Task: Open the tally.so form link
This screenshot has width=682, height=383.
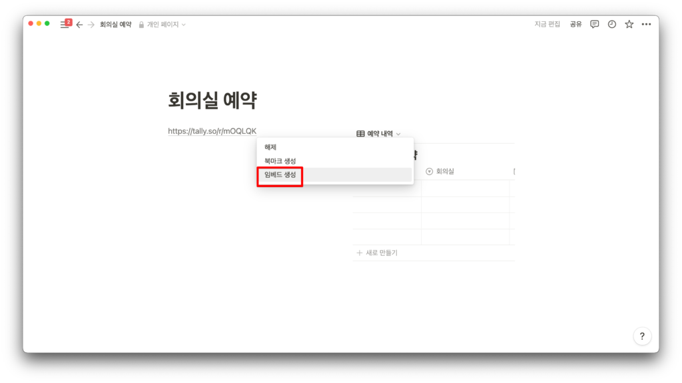Action: point(212,131)
